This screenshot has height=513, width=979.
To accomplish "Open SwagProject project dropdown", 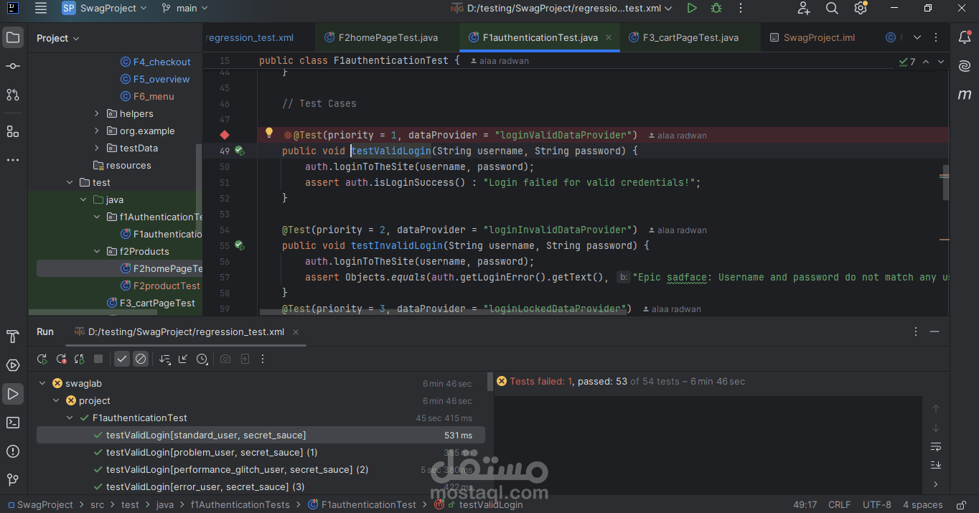I will (104, 9).
